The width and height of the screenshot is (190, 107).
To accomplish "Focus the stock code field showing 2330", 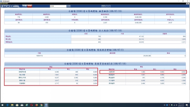I will point(58,6).
